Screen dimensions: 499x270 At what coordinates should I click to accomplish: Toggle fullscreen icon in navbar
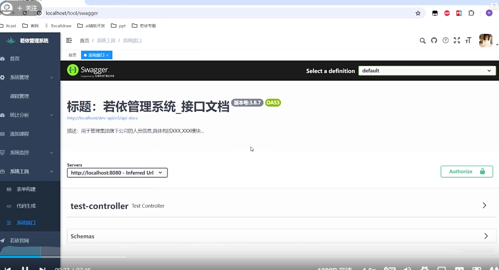point(457,41)
